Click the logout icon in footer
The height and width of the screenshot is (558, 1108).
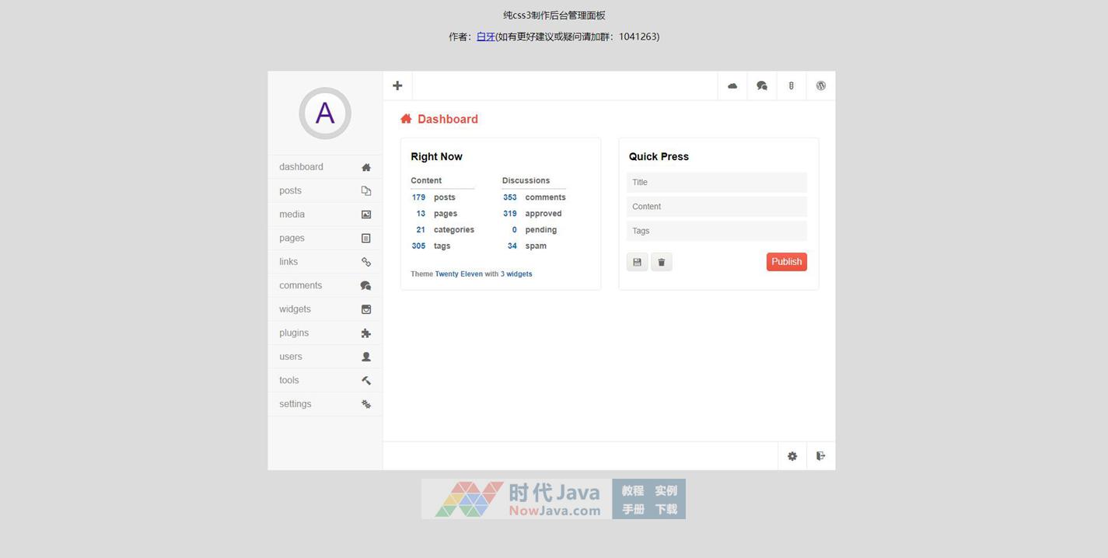tap(821, 456)
